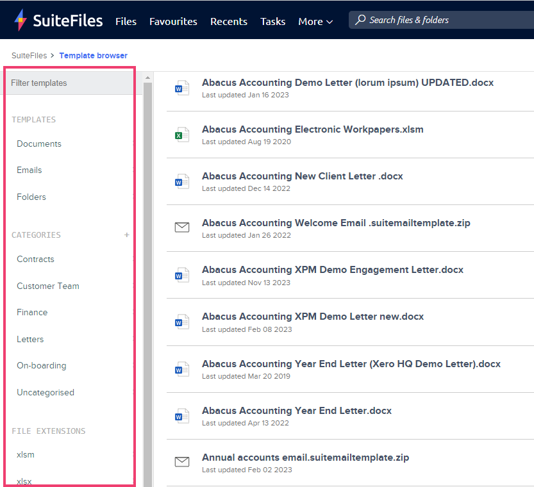The height and width of the screenshot is (487, 534).
Task: Switch to the Favourites section
Action: pyautogui.click(x=173, y=21)
